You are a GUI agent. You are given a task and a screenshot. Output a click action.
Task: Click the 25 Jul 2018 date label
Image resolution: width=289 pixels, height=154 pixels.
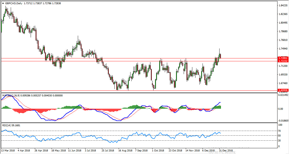[x=108, y=151]
